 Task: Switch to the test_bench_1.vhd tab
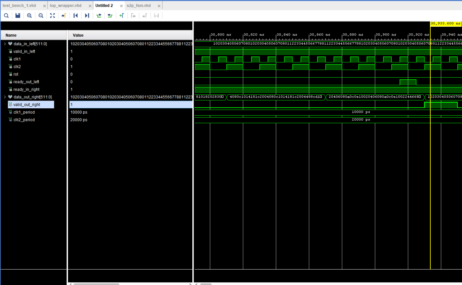(19, 5)
